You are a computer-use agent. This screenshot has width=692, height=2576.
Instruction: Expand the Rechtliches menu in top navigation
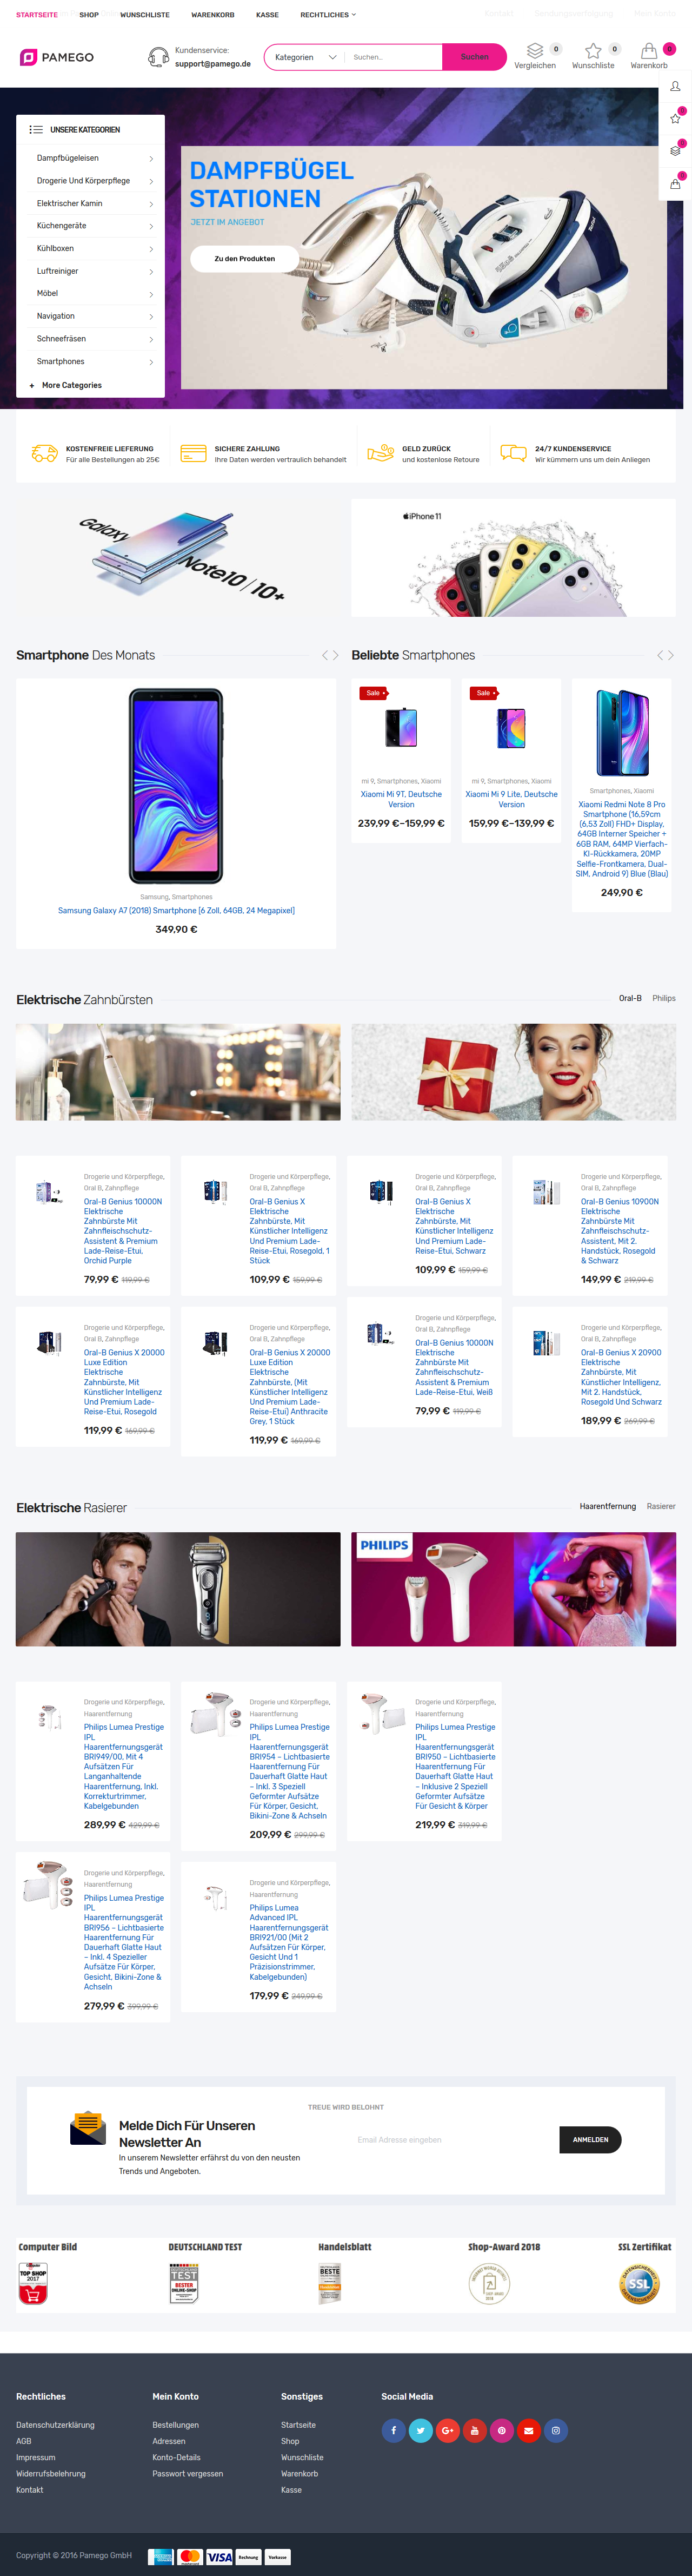coord(328,15)
